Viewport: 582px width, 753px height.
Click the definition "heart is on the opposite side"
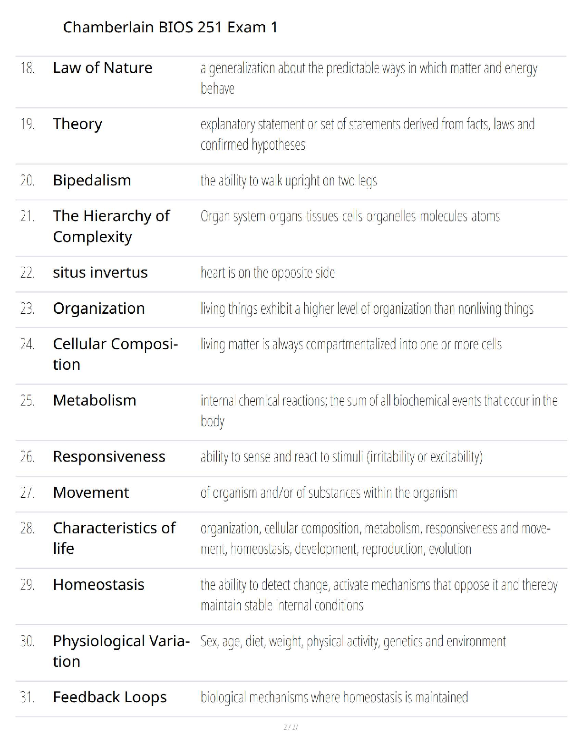(x=267, y=273)
